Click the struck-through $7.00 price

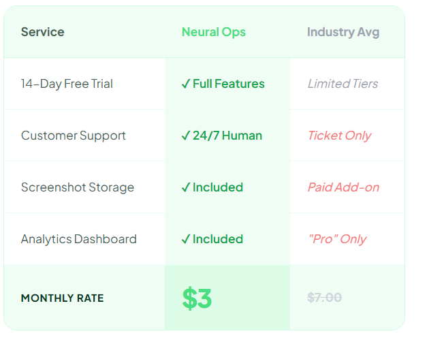point(324,298)
